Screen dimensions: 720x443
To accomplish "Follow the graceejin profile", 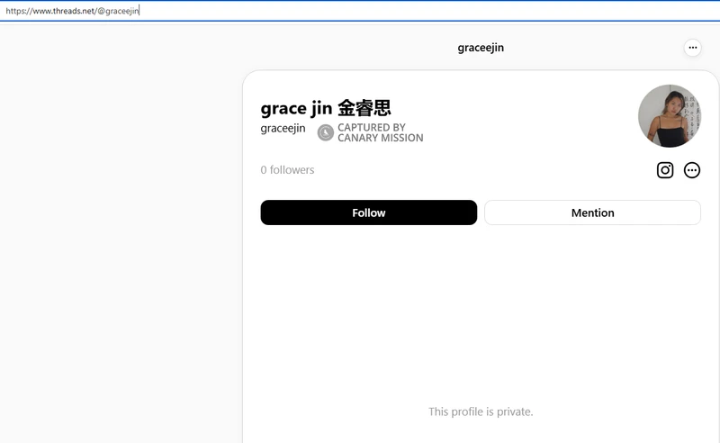I will (369, 212).
